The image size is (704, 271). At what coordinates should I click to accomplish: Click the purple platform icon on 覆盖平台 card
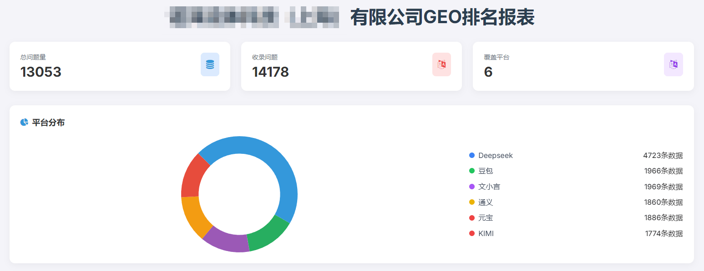[673, 64]
